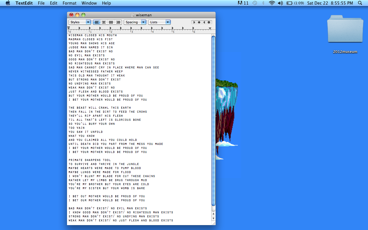
Task: Click the battery indicator showing 1:09
Action: [291, 3]
